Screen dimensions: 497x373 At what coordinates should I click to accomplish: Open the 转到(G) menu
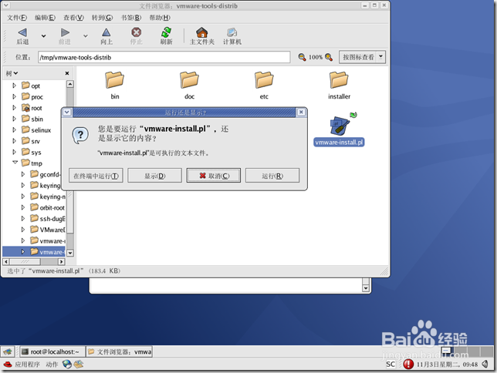(102, 18)
